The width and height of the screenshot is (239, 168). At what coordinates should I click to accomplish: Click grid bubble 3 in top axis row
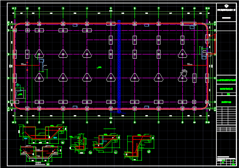[x=63, y=8]
